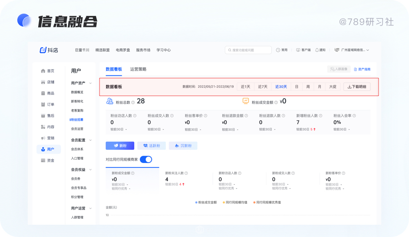This screenshot has height=237, width=409.
Task: Open 数据概览 submenu item
Action: pos(77,92)
